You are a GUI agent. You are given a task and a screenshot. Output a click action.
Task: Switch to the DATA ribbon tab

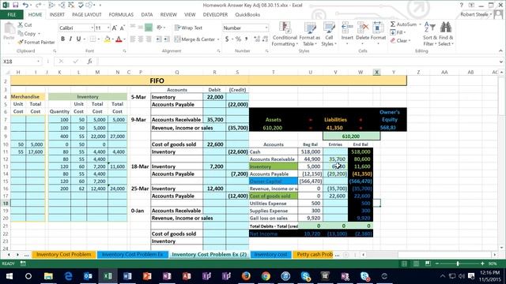pos(147,15)
